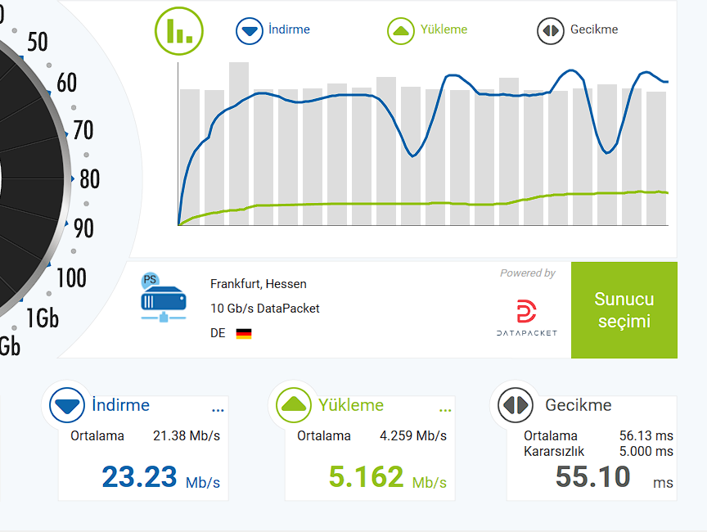
Task: Click the latency icon in Gecikme card
Action: tap(516, 405)
